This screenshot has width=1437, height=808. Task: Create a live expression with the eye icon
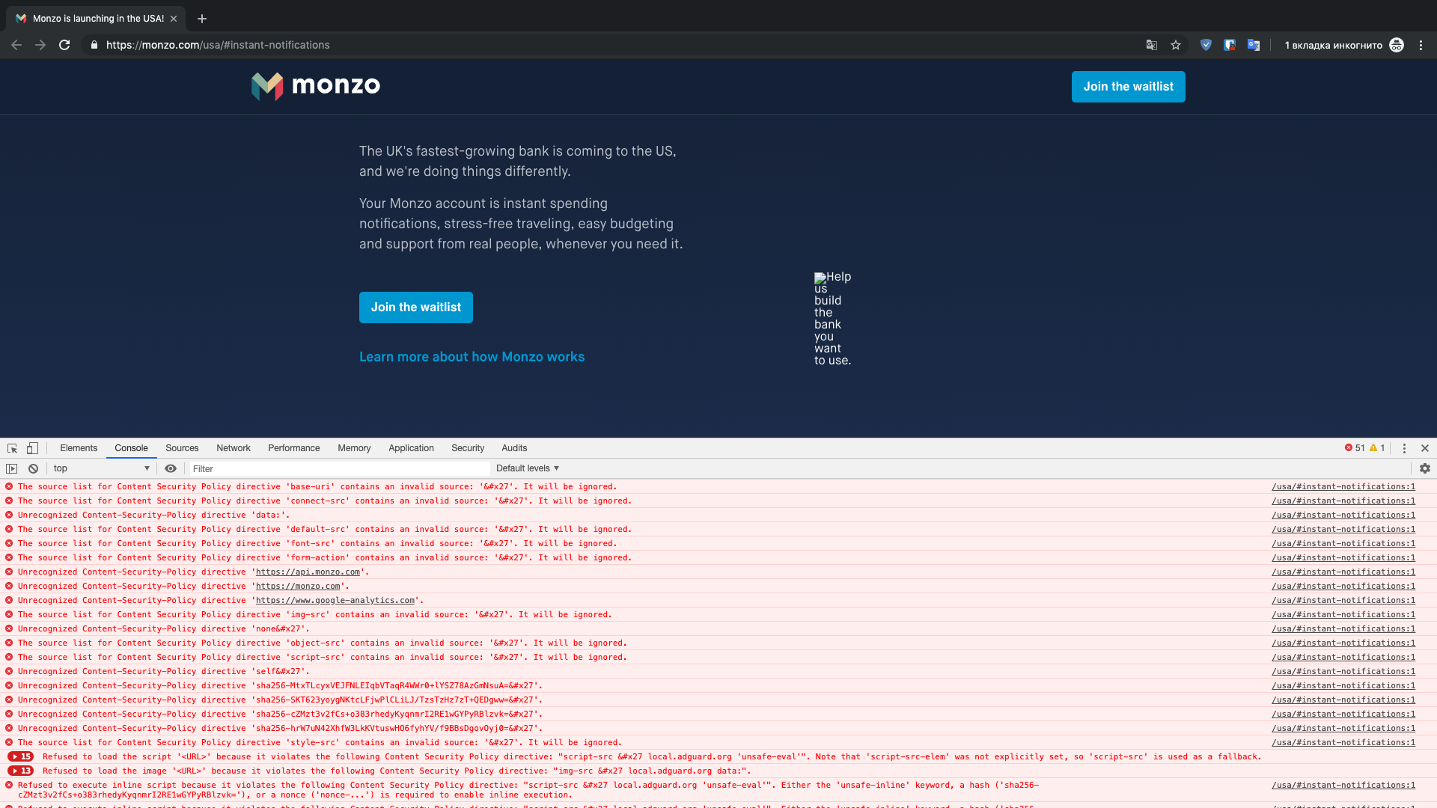click(171, 468)
